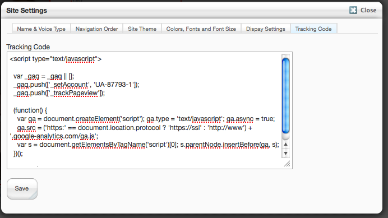
Task: Click the '(function() {' code line
Action: (30, 110)
